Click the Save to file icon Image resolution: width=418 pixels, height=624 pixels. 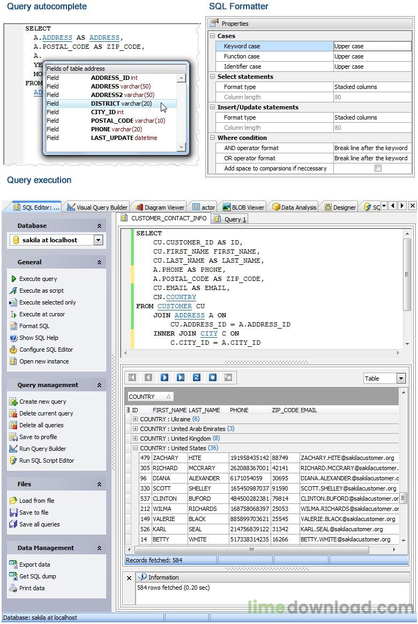(13, 512)
